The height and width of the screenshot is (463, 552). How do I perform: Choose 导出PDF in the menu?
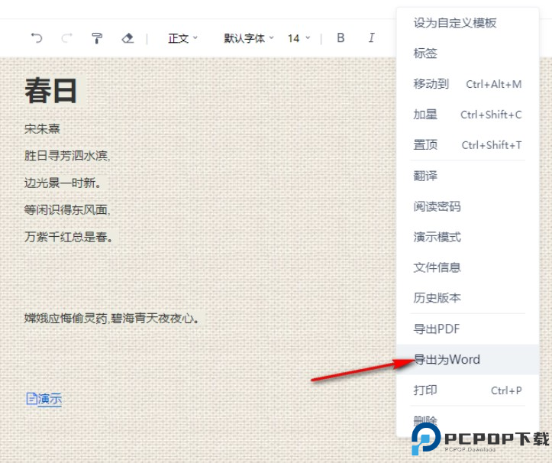point(467,329)
